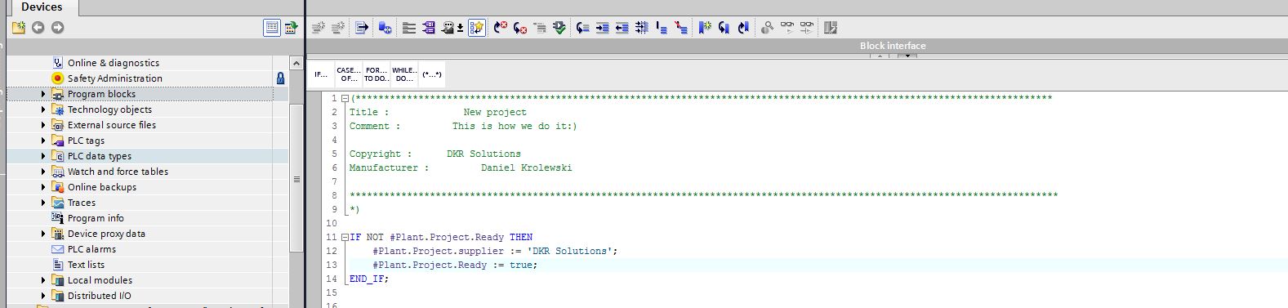Image resolution: width=1288 pixels, height=308 pixels.
Task: Collapse the comment block fold marker at line 1
Action: click(x=345, y=98)
